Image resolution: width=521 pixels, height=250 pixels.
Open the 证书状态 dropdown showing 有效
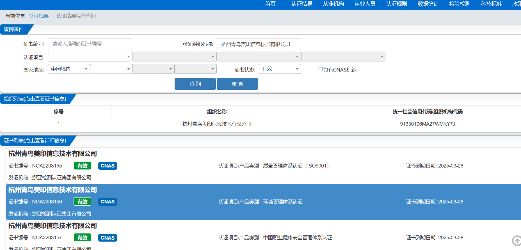[280, 69]
